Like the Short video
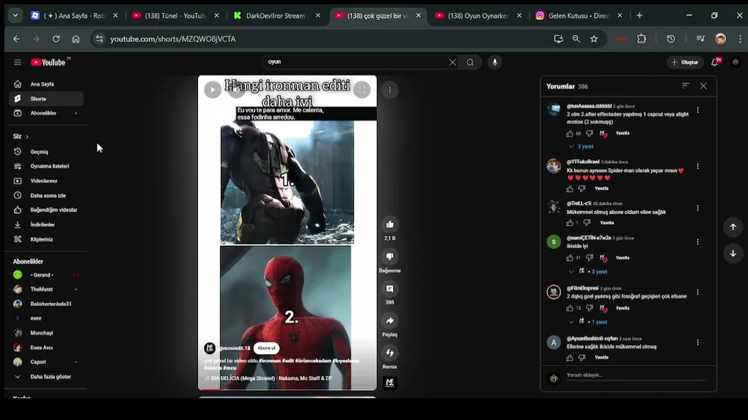The height and width of the screenshot is (420, 748). pos(390,225)
